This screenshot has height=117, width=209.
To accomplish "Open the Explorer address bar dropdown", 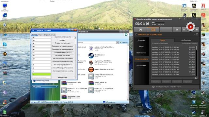I will coord(117,43).
